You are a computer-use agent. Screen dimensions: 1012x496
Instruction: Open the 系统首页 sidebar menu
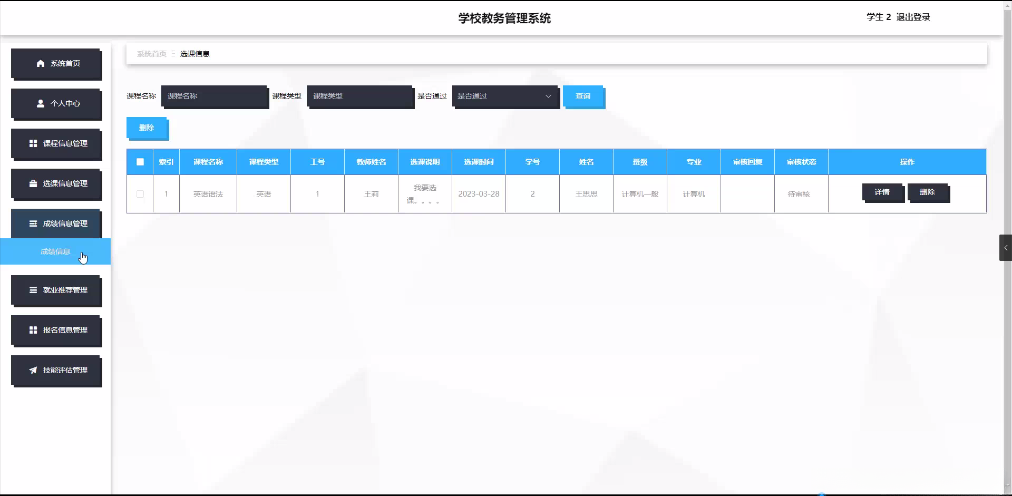(x=55, y=63)
